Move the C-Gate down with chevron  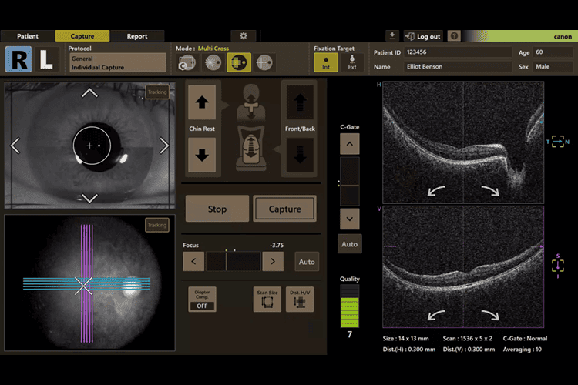pyautogui.click(x=350, y=219)
